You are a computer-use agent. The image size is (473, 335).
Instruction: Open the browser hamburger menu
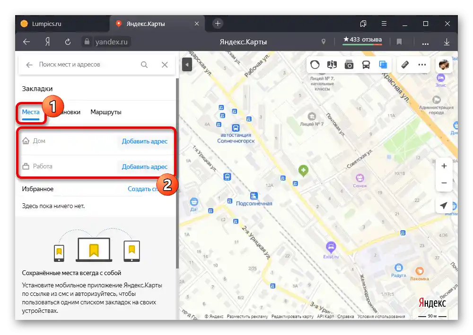click(384, 24)
